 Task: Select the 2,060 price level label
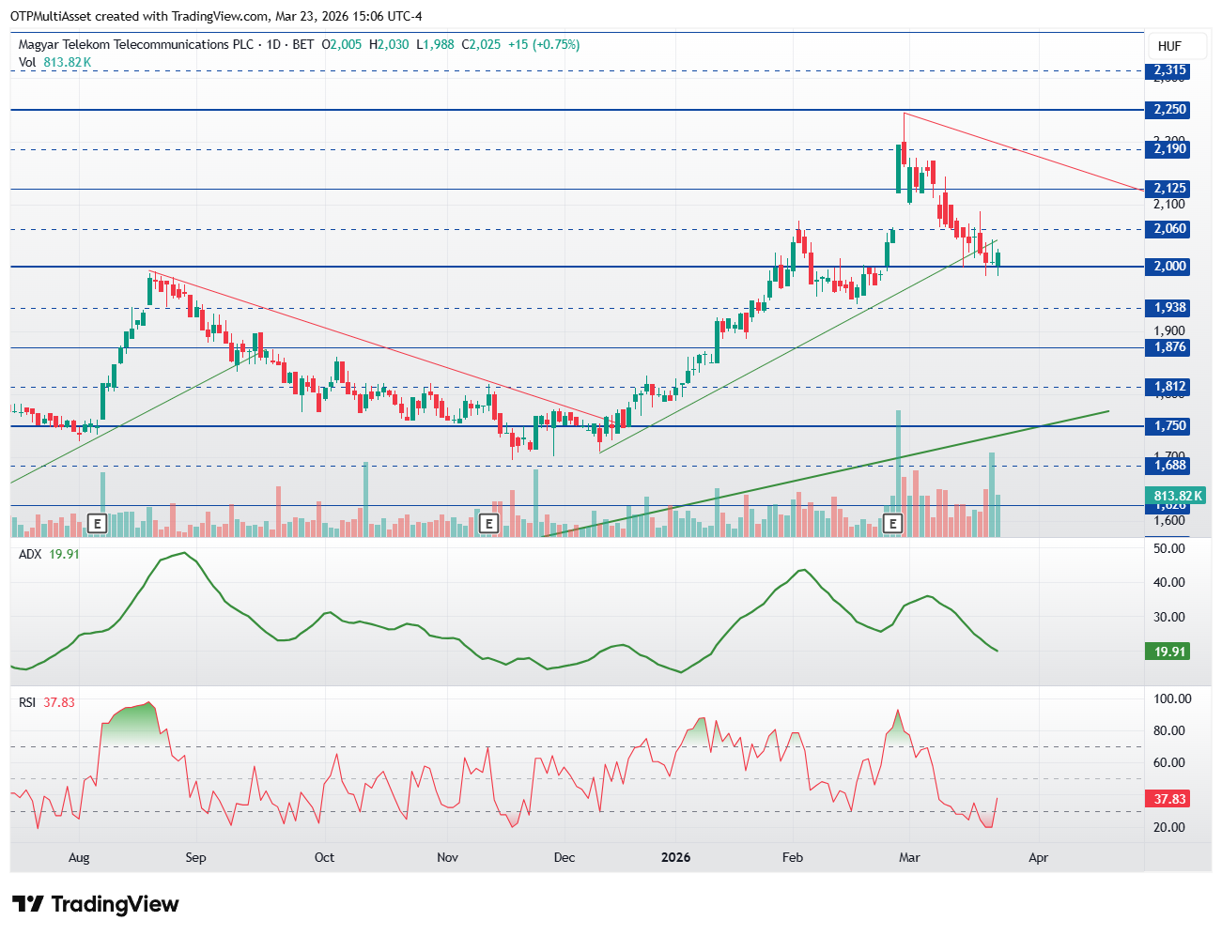[1169, 229]
